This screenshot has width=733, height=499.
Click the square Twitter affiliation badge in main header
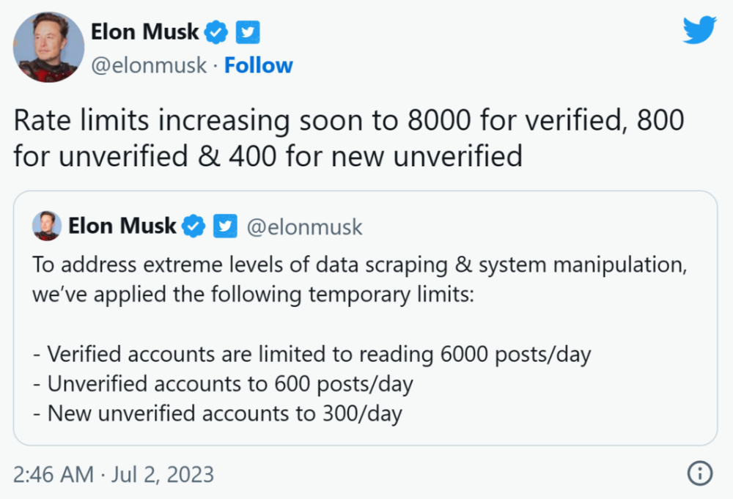click(247, 32)
